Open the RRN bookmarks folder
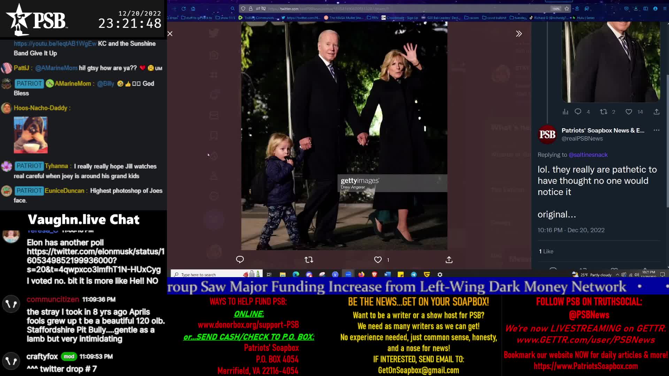 click(372, 18)
